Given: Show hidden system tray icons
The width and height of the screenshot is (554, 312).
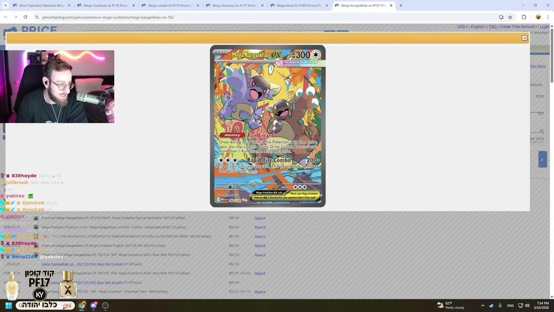Looking at the screenshot, I should click(x=483, y=305).
